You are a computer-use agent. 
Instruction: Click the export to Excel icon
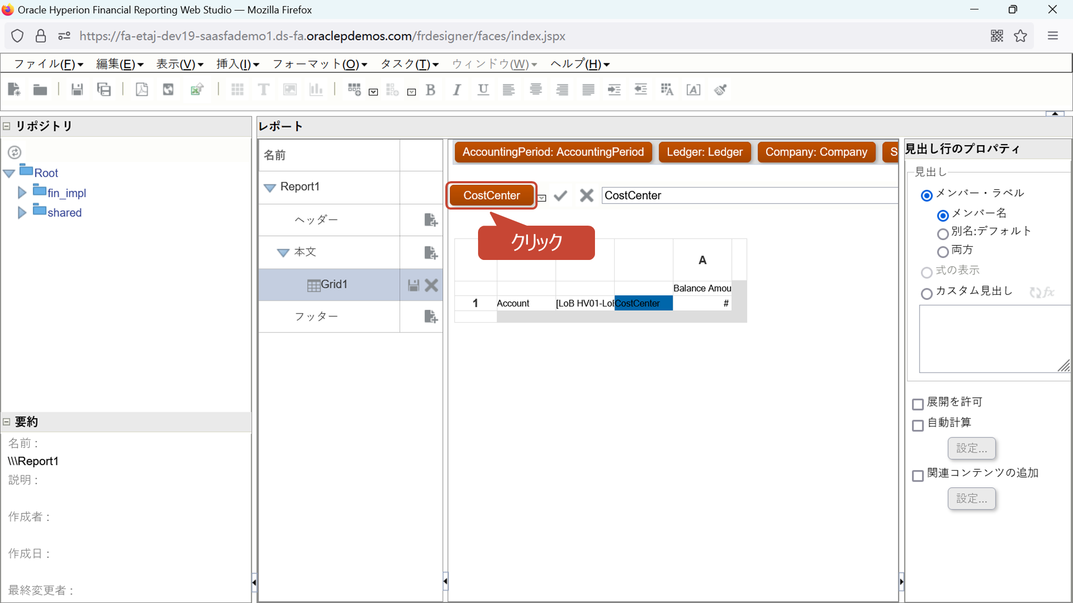coord(197,90)
